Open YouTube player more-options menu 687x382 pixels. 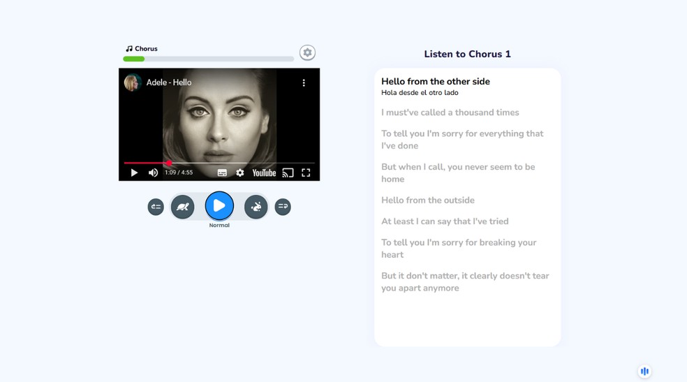click(x=304, y=83)
